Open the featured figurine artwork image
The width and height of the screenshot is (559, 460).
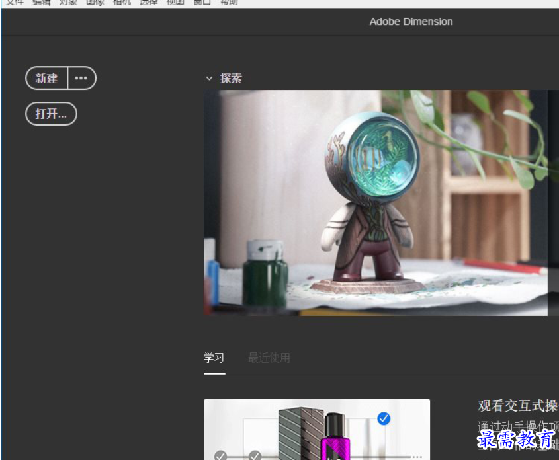[375, 203]
